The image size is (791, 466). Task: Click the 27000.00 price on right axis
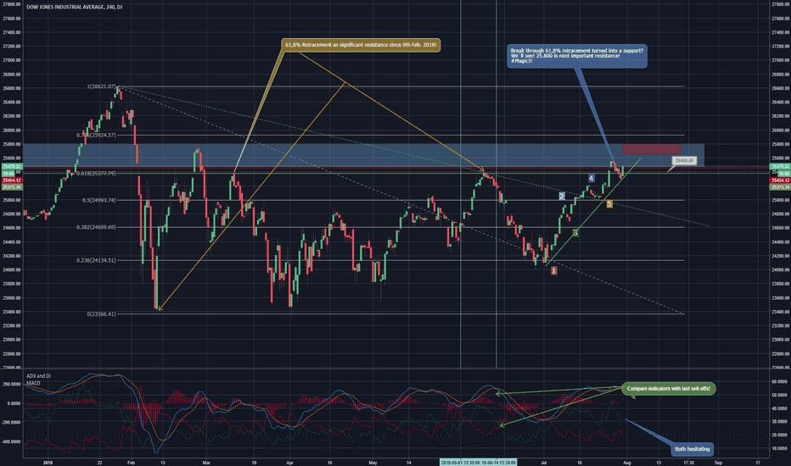tap(780, 60)
